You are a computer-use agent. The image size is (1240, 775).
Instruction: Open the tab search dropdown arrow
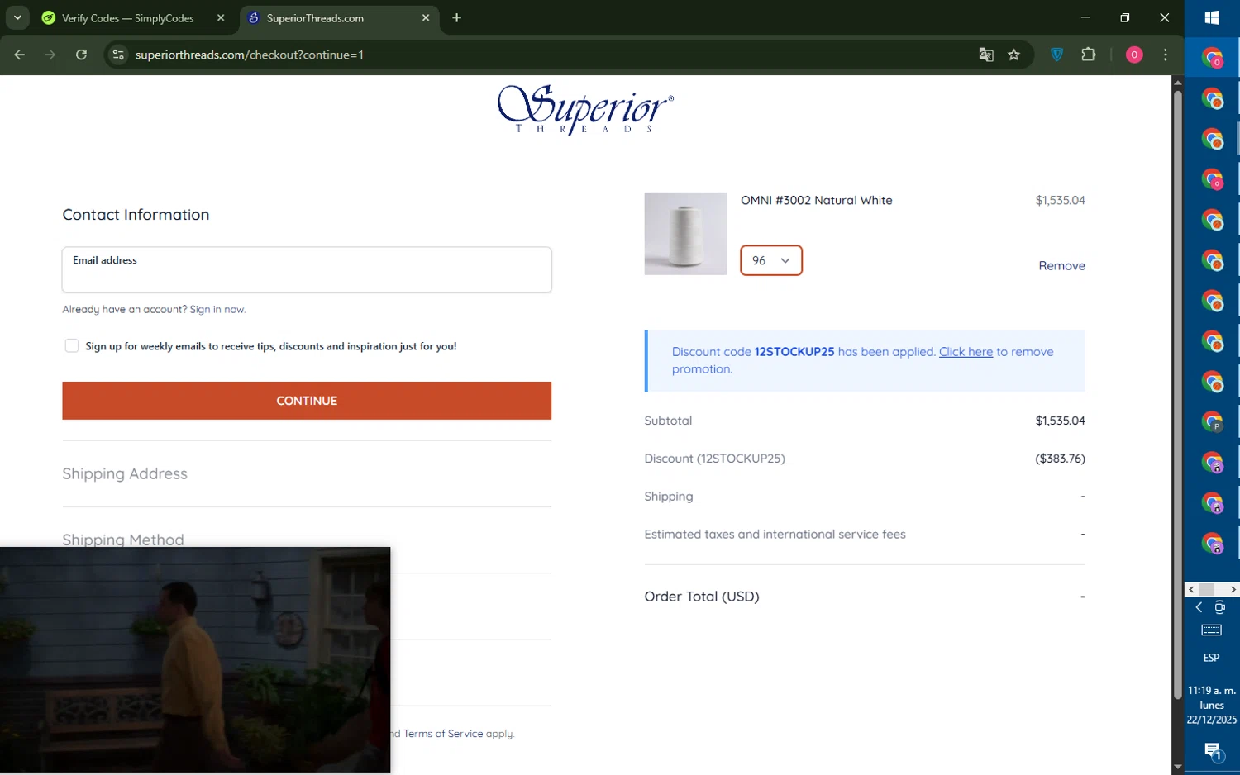point(17,17)
